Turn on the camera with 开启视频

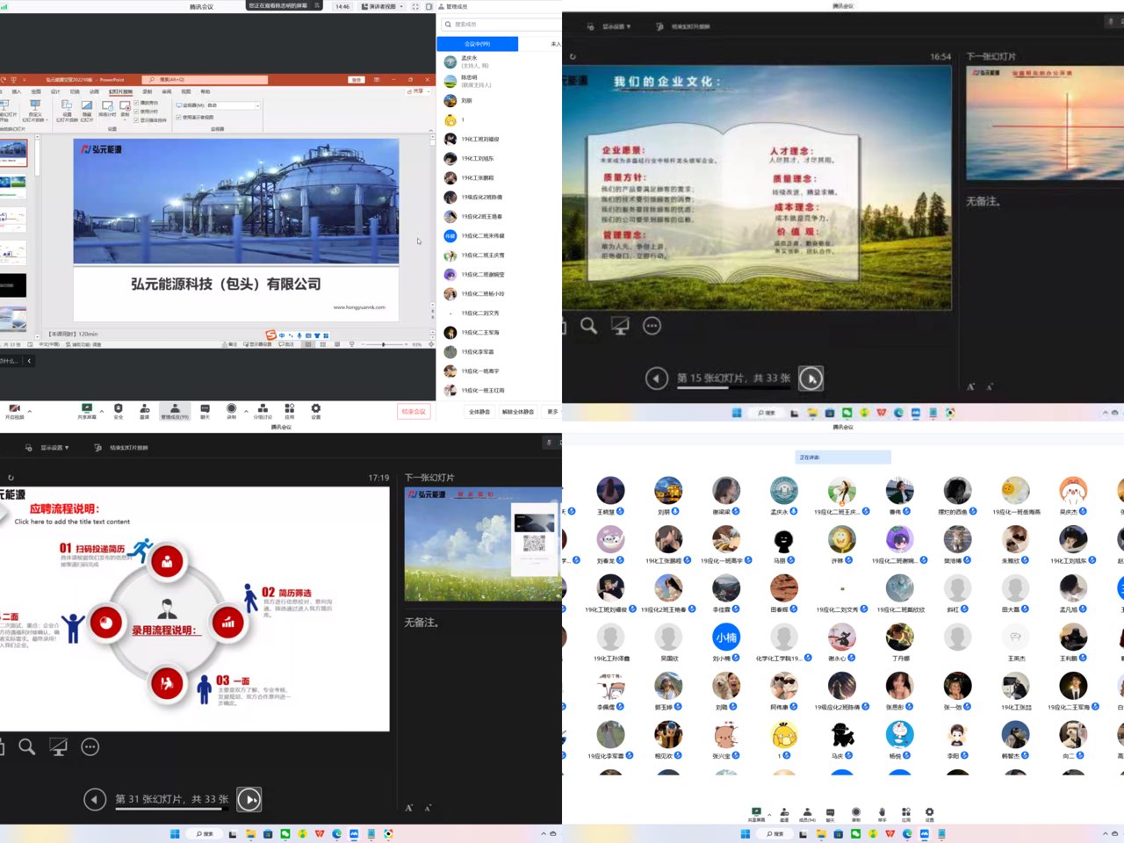click(x=14, y=410)
